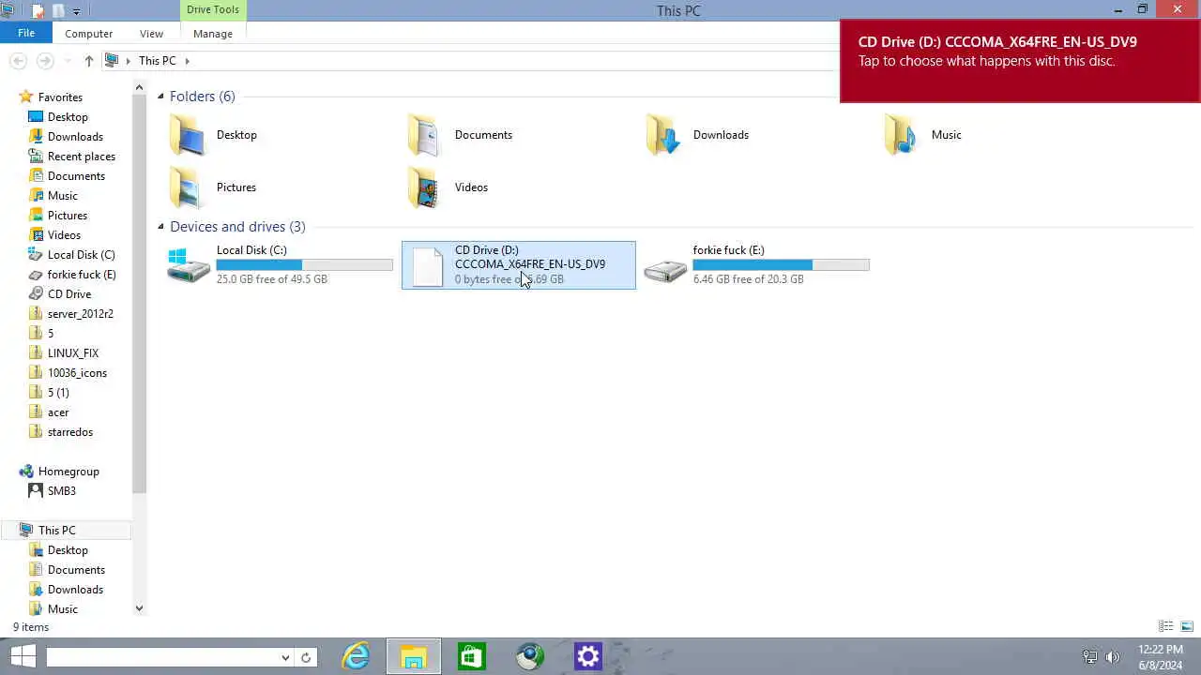Select the Local Disk (C:) drive icon
The width and height of the screenshot is (1201, 675).
188,265
